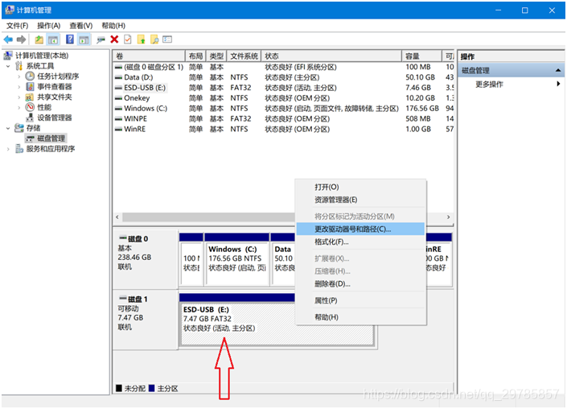Screen dimensions: 567x409
Task: Select the ESD-USB (E:) partition block on 磁盘 1
Action: click(x=277, y=320)
